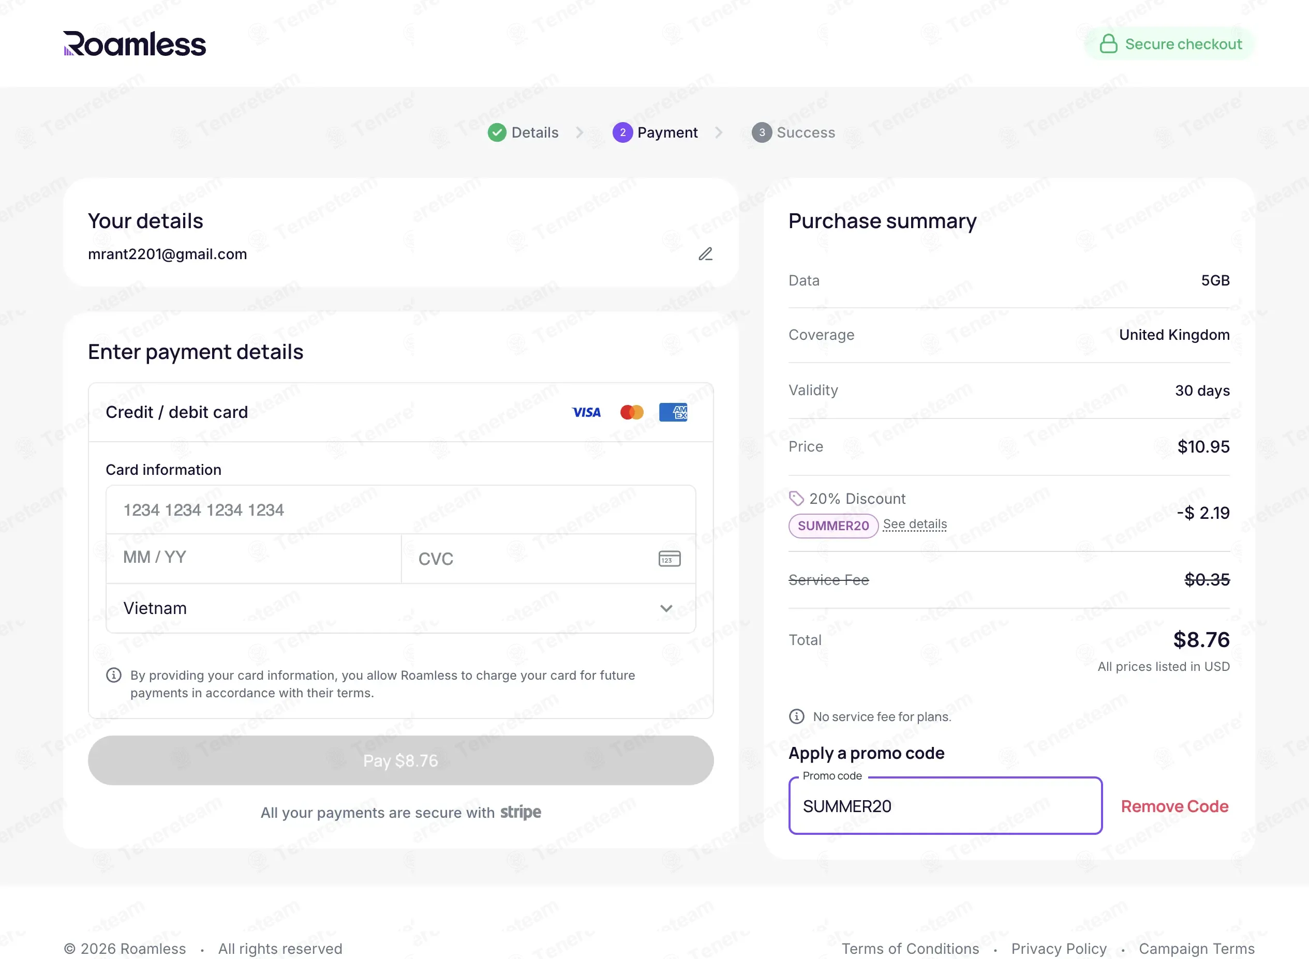Screen dimensions: 1309x959
Task: Focus the CVC field
Action: coord(548,559)
